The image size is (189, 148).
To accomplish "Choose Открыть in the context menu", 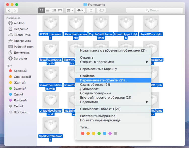I will 113,58.
